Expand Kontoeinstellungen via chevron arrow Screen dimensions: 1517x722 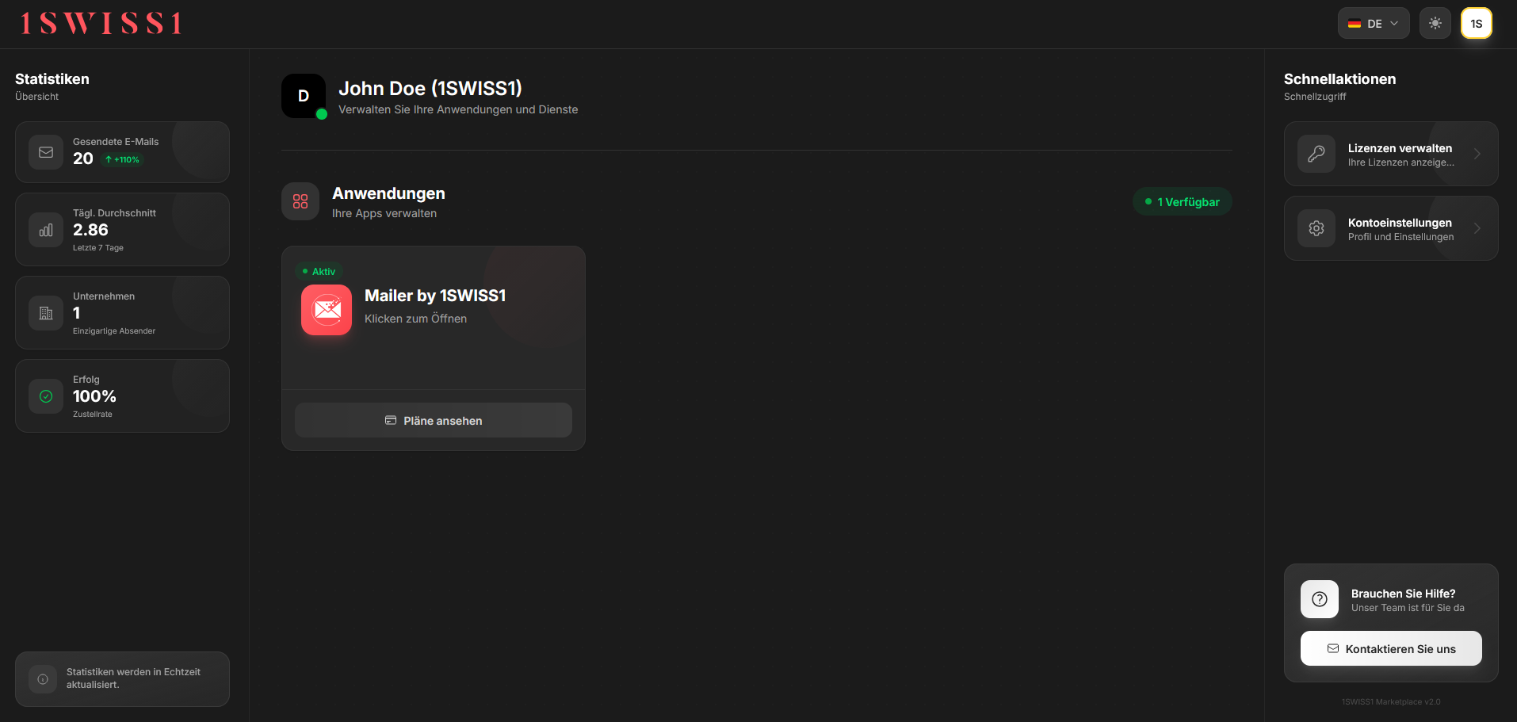click(1477, 228)
